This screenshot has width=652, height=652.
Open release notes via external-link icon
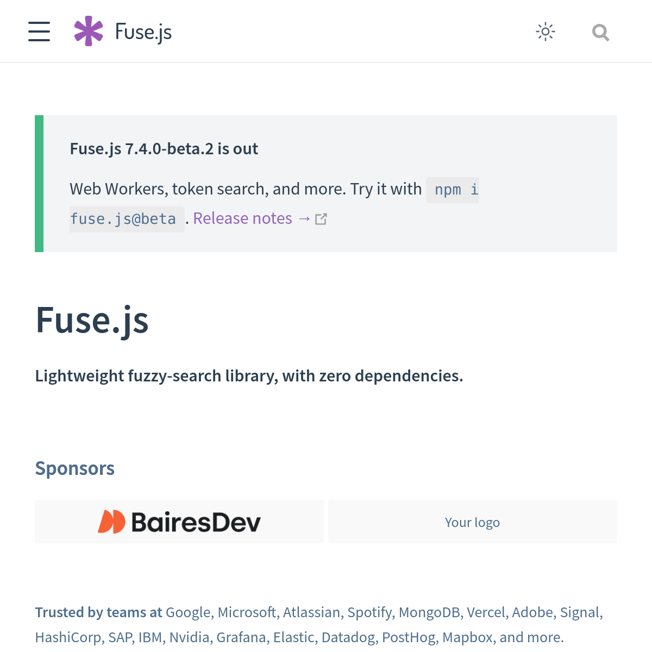[321, 218]
